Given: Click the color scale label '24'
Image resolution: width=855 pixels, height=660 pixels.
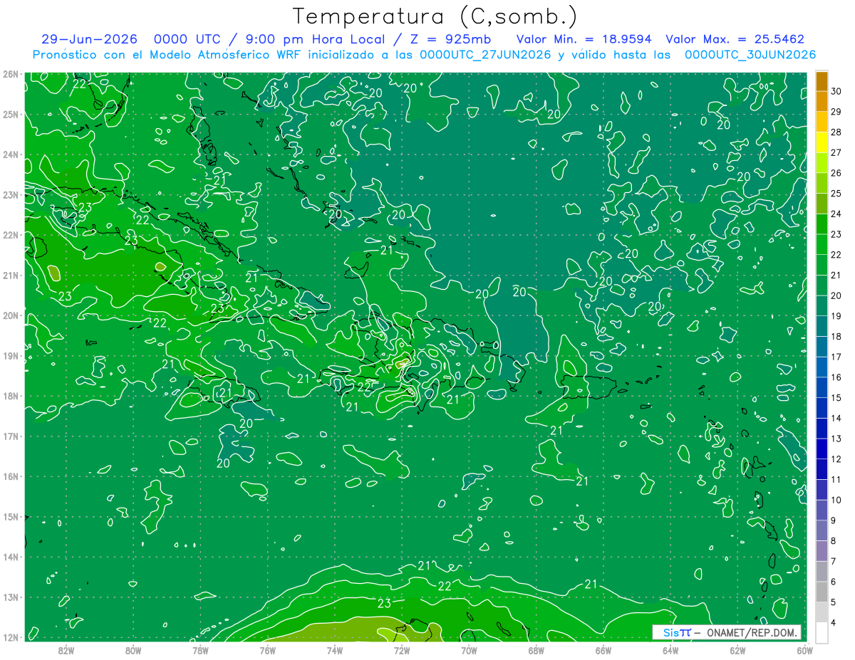Looking at the screenshot, I should pyautogui.click(x=836, y=214).
